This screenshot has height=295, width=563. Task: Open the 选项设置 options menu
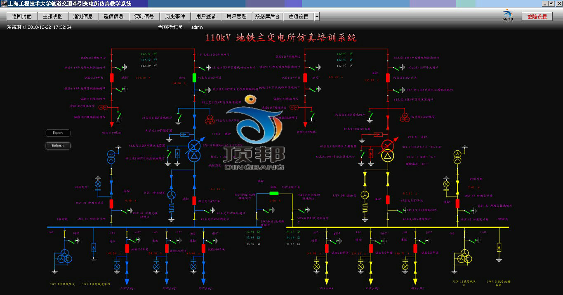click(298, 17)
